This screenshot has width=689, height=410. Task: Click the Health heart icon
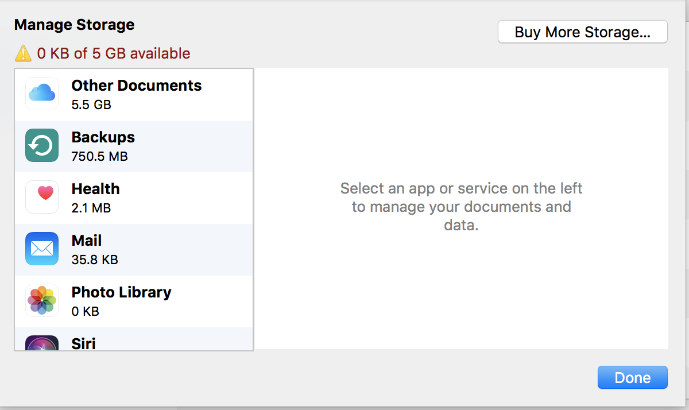(42, 197)
